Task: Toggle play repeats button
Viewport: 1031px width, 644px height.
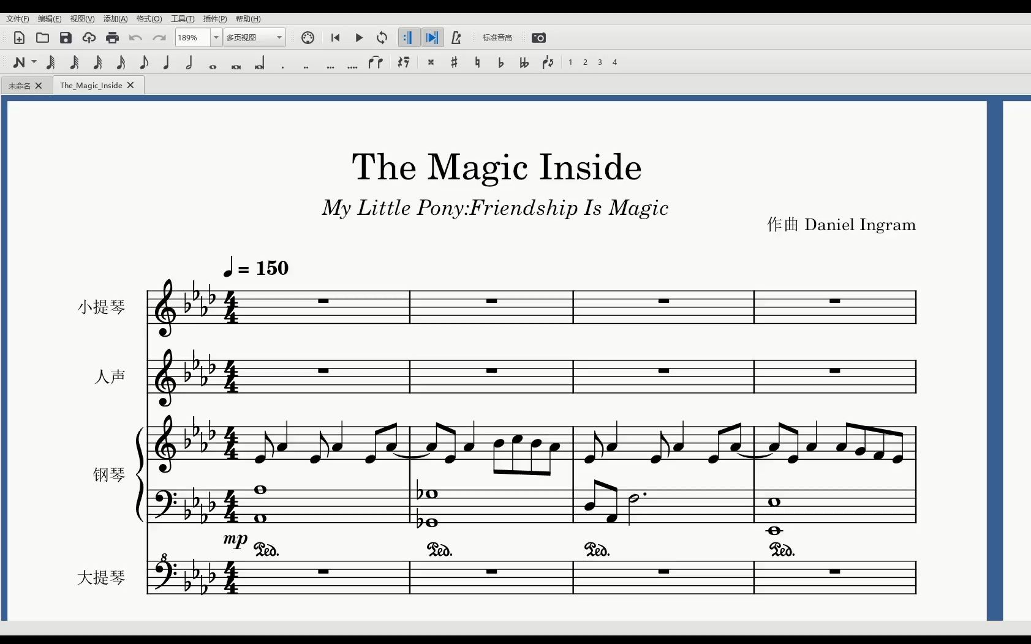Action: click(x=408, y=38)
